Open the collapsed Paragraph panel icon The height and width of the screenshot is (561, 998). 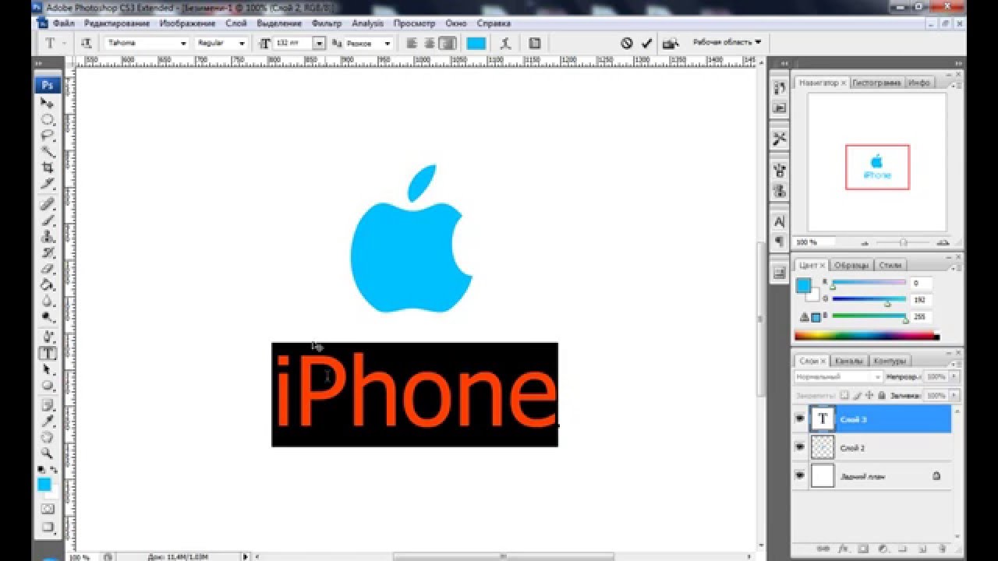(779, 242)
